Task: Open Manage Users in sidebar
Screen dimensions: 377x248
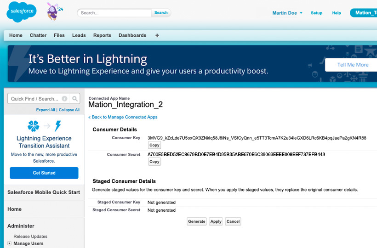Action: pos(29,243)
